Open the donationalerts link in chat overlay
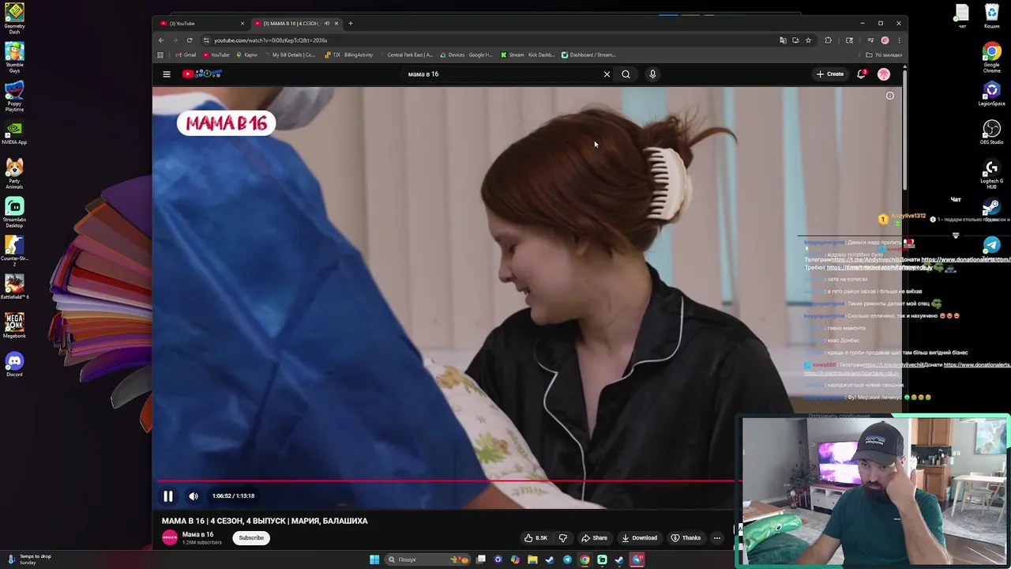 (x=965, y=259)
